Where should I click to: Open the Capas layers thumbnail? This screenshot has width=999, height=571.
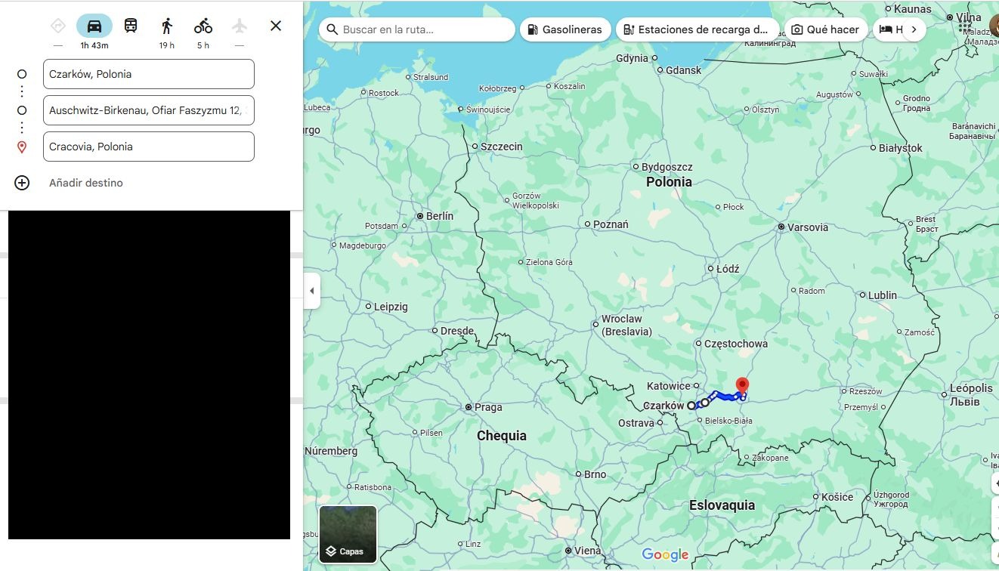348,535
